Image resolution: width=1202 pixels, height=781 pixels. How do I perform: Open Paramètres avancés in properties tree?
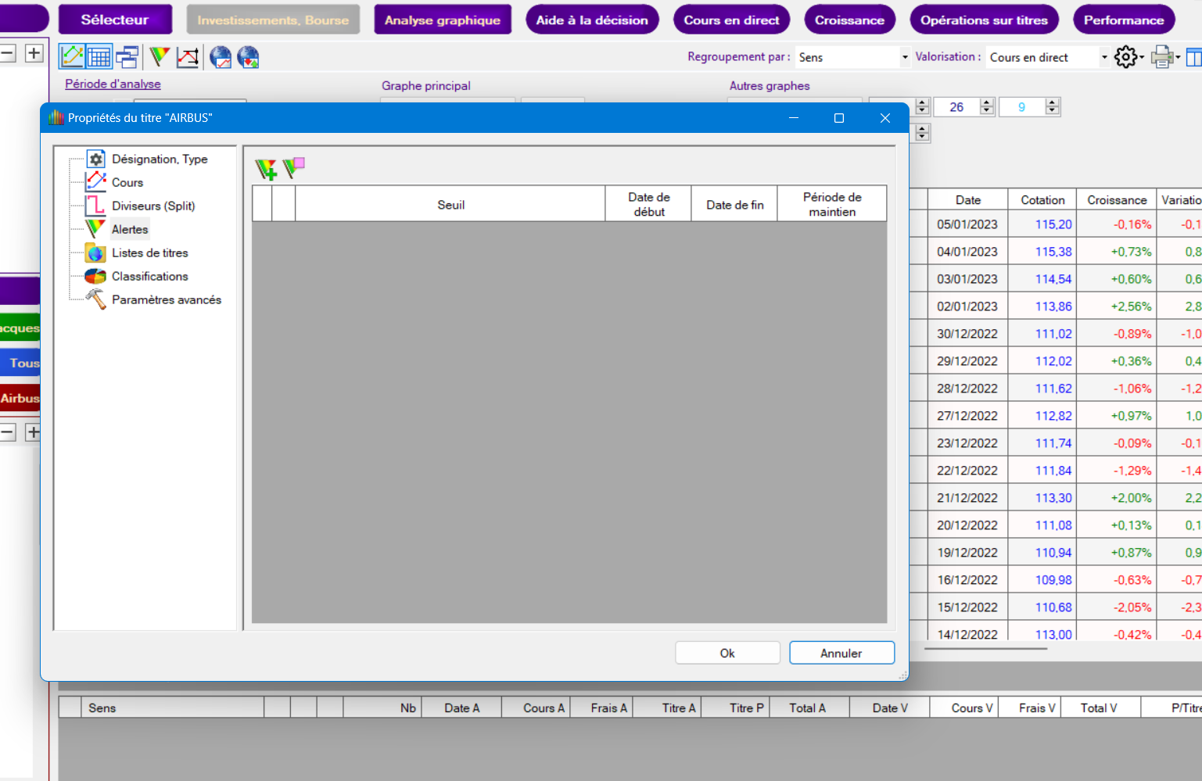click(166, 299)
